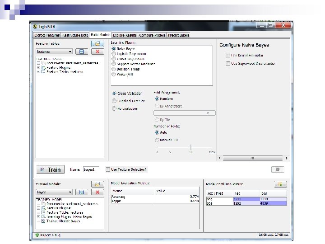The width and height of the screenshot is (325, 244).
Task: Click the Feature Table: features icon
Action: (x=43, y=71)
